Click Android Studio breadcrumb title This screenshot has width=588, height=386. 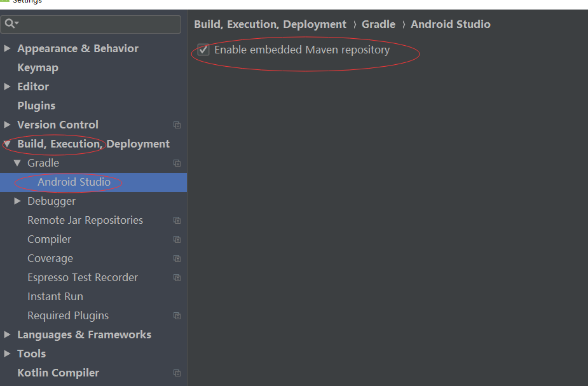[450, 24]
